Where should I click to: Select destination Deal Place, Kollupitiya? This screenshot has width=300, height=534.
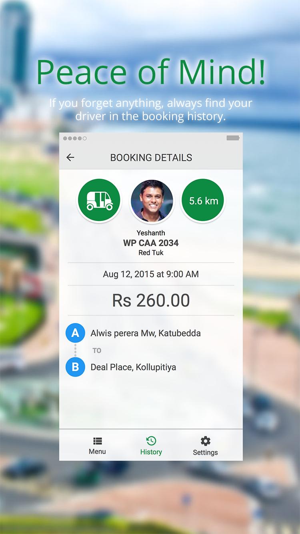(x=133, y=367)
